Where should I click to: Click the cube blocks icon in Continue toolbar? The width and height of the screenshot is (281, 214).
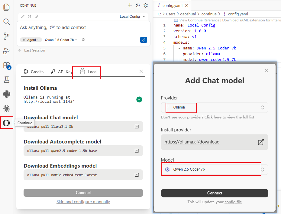(x=36, y=16)
